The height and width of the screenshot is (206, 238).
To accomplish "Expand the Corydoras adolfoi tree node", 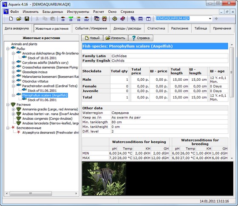I will tap(13, 63).
